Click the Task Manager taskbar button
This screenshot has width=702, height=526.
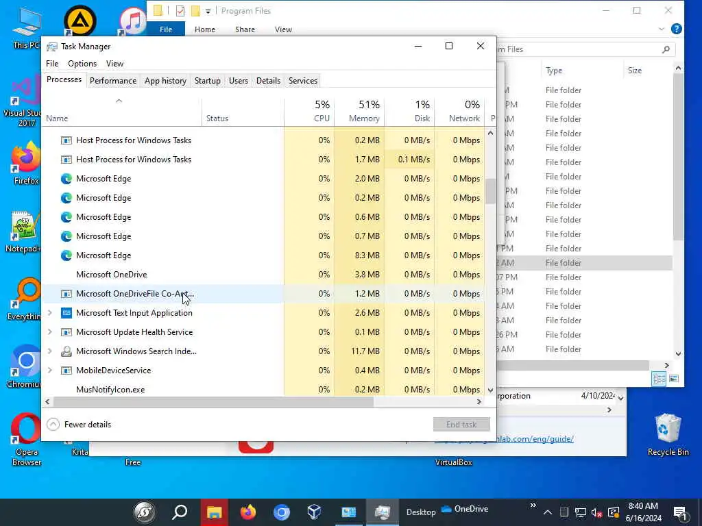[x=383, y=512]
